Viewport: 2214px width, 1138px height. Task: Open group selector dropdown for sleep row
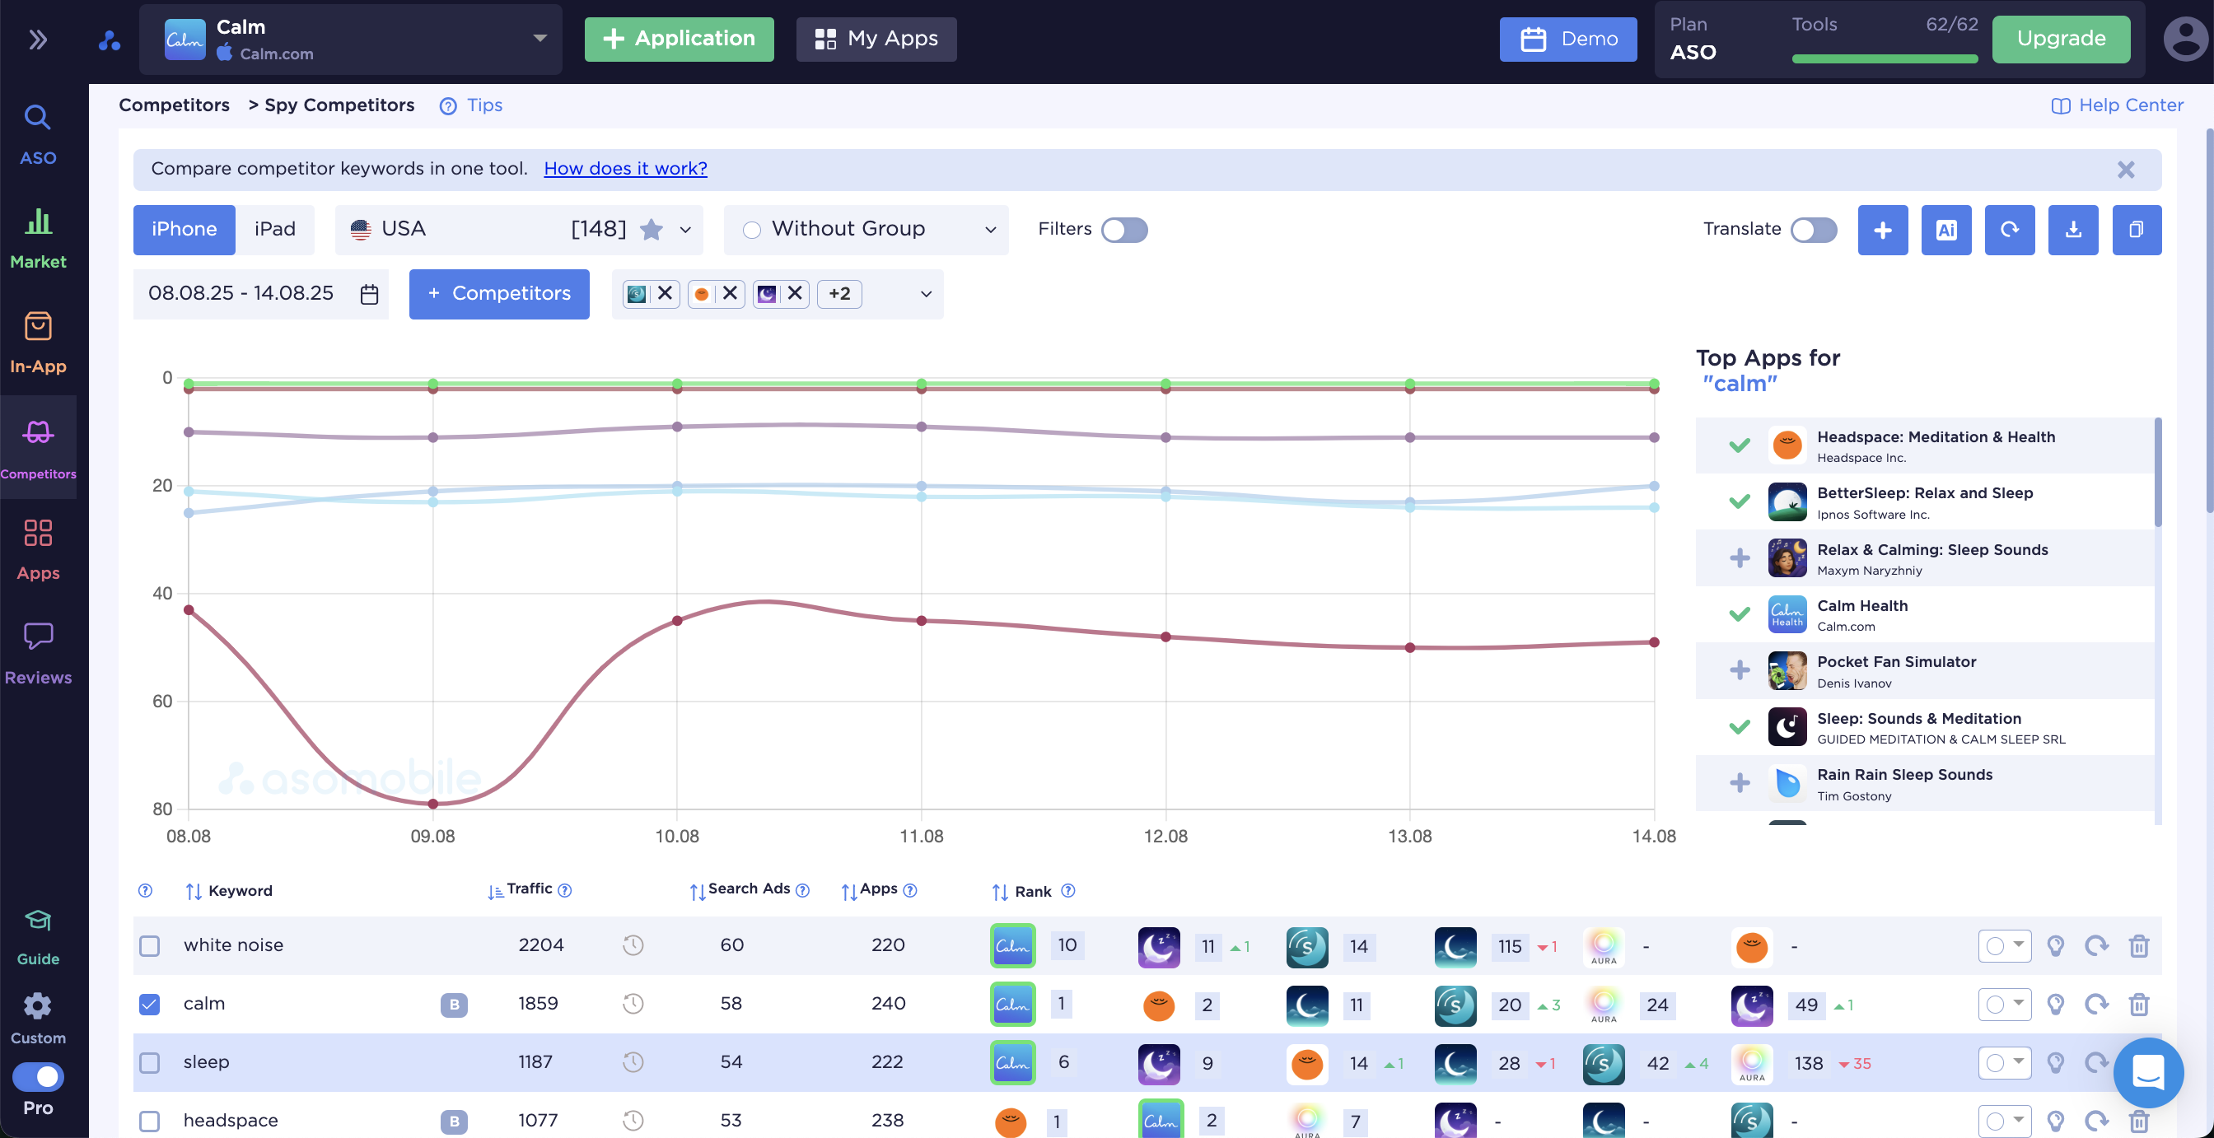click(2004, 1062)
